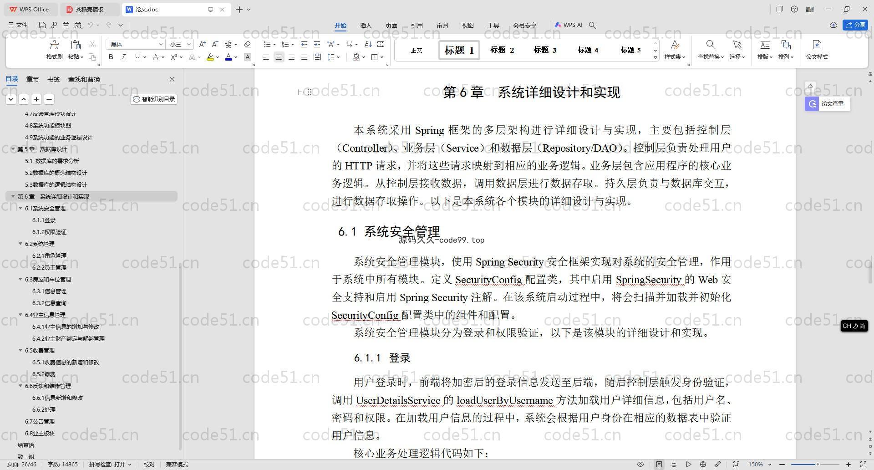The width and height of the screenshot is (874, 470).
Task: Toggle Bold formatting
Action: pos(111,57)
